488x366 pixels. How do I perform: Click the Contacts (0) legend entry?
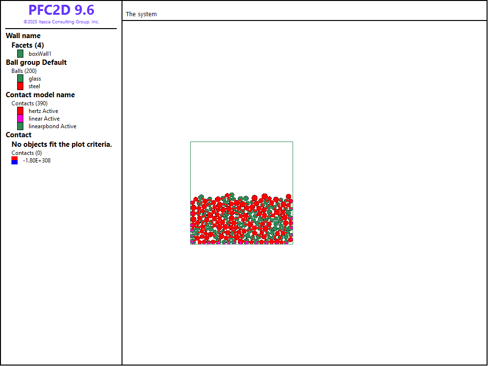(26, 153)
